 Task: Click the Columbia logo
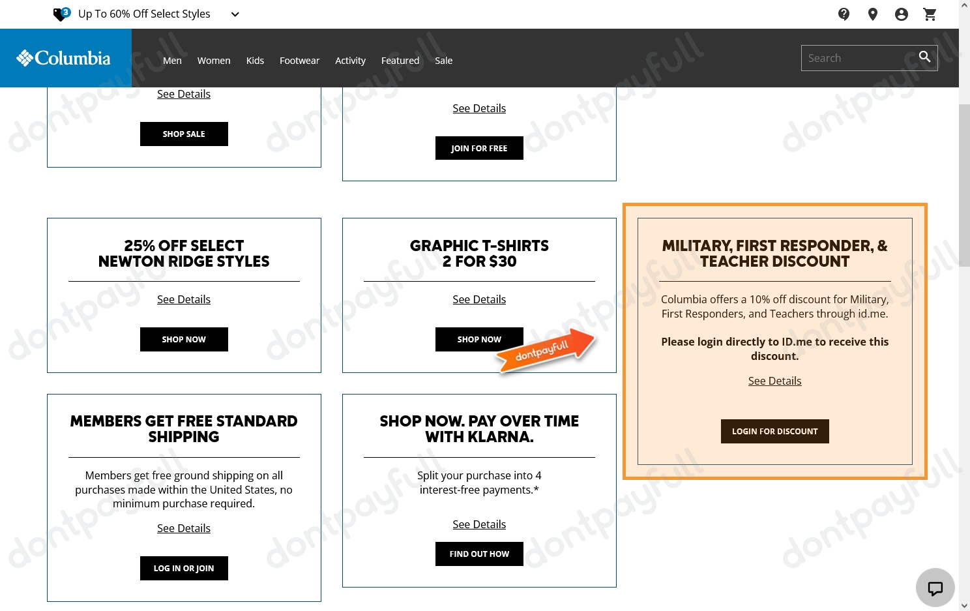tap(64, 57)
